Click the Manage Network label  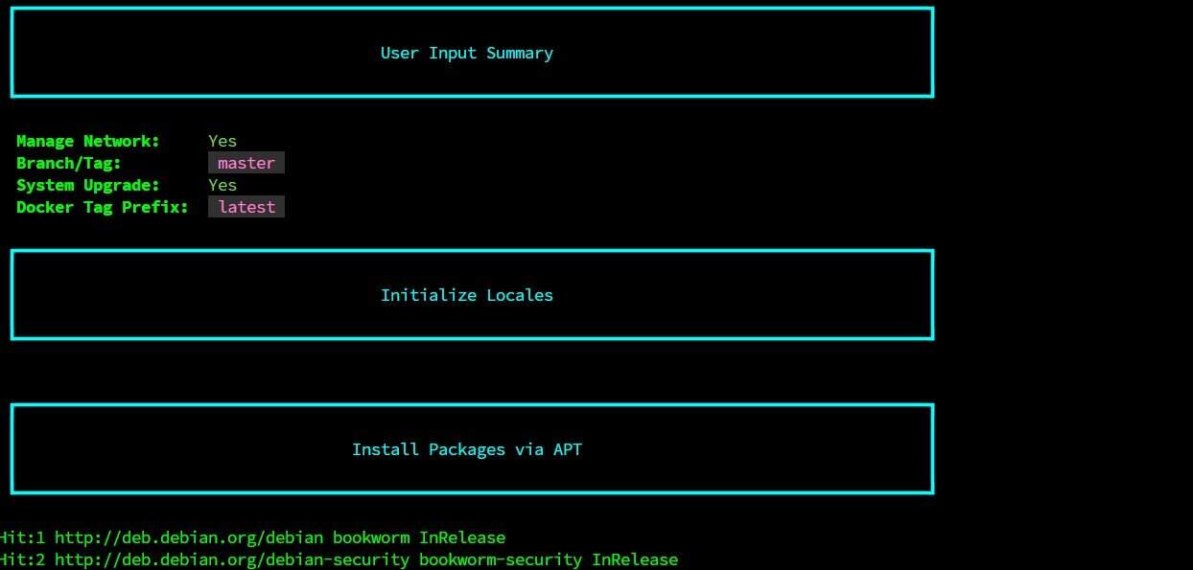click(x=87, y=140)
